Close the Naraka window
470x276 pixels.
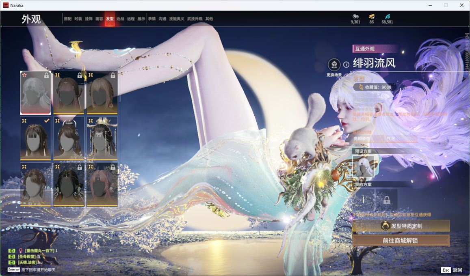tap(461, 5)
